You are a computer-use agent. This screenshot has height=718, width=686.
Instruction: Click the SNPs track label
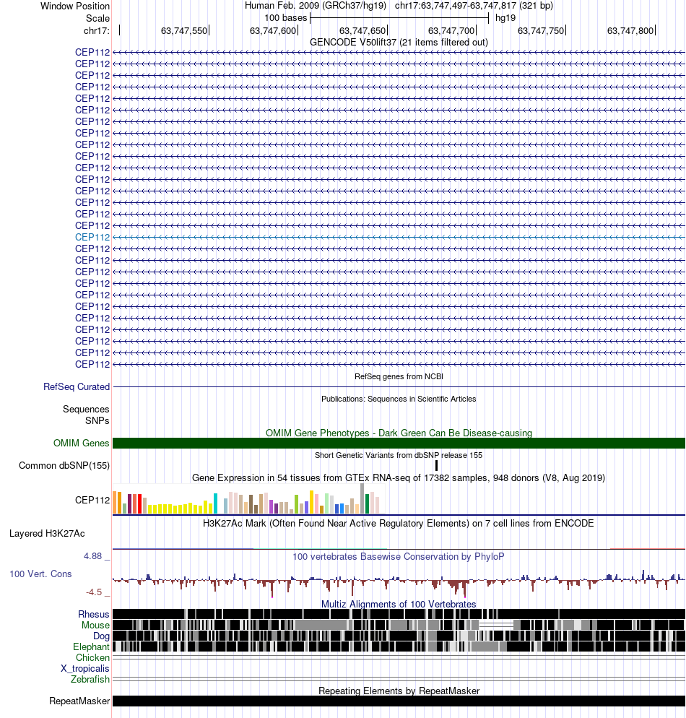tap(97, 420)
